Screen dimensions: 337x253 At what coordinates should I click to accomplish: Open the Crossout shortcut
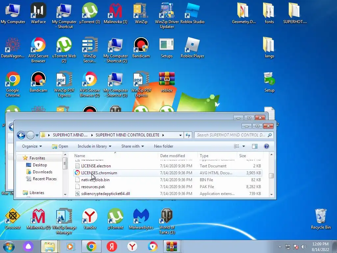pos(13,219)
